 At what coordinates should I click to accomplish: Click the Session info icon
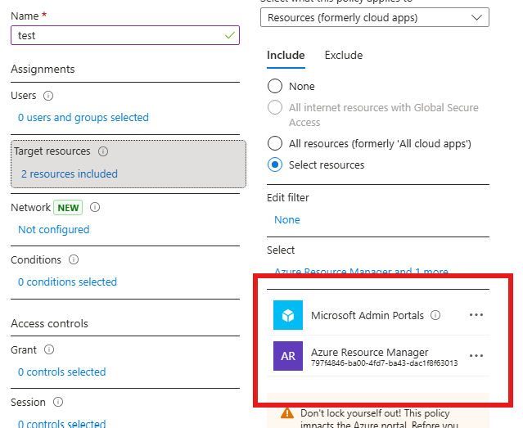pos(58,402)
